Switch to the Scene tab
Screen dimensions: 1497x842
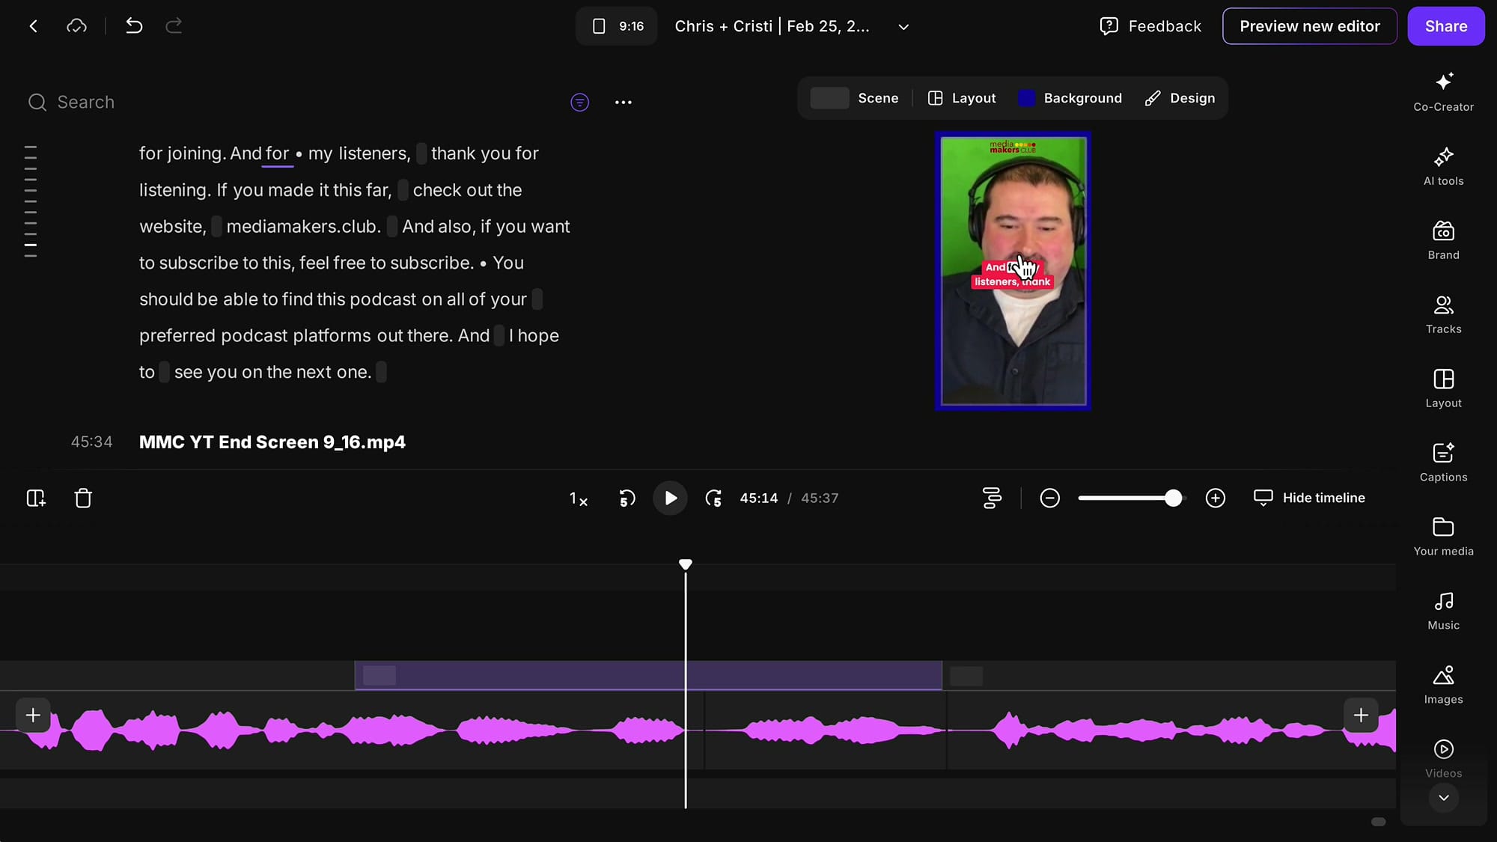[856, 98]
